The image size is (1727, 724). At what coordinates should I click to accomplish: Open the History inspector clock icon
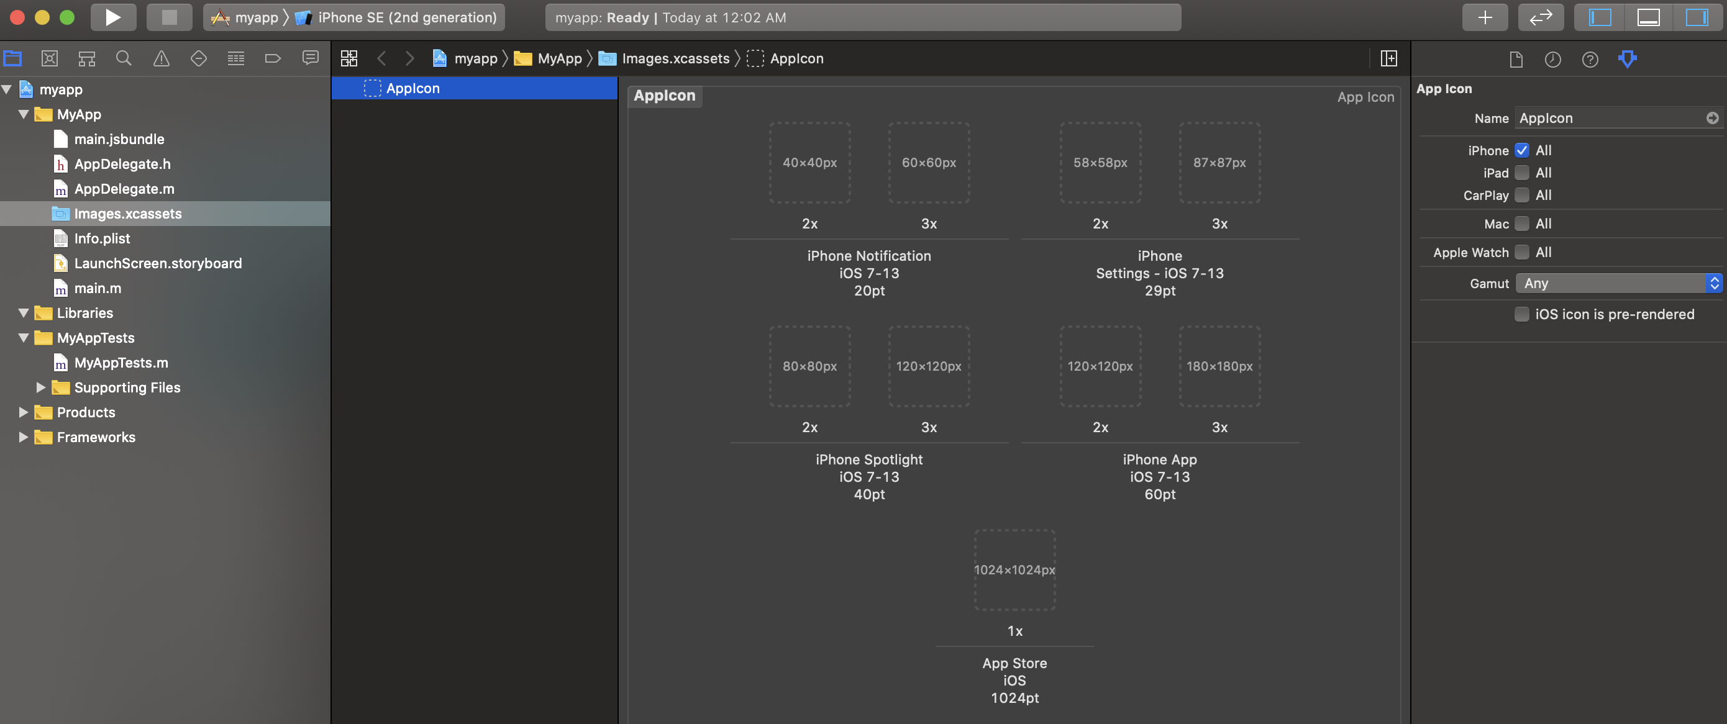click(1552, 60)
